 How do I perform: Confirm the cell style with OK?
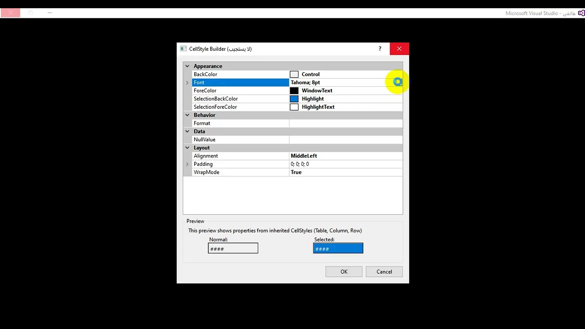[344, 272]
